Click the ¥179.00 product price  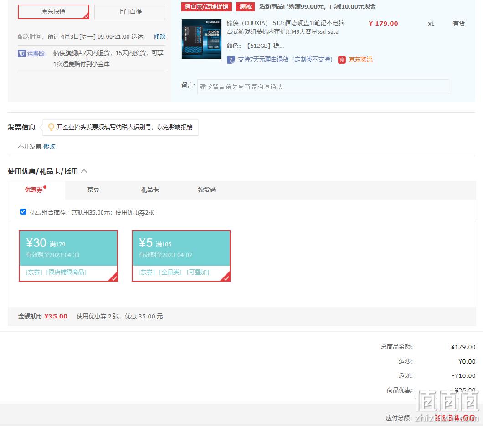[x=383, y=23]
